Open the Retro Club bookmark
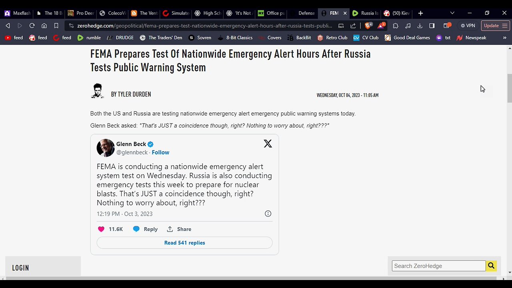This screenshot has width=512, height=288. tap(332, 38)
